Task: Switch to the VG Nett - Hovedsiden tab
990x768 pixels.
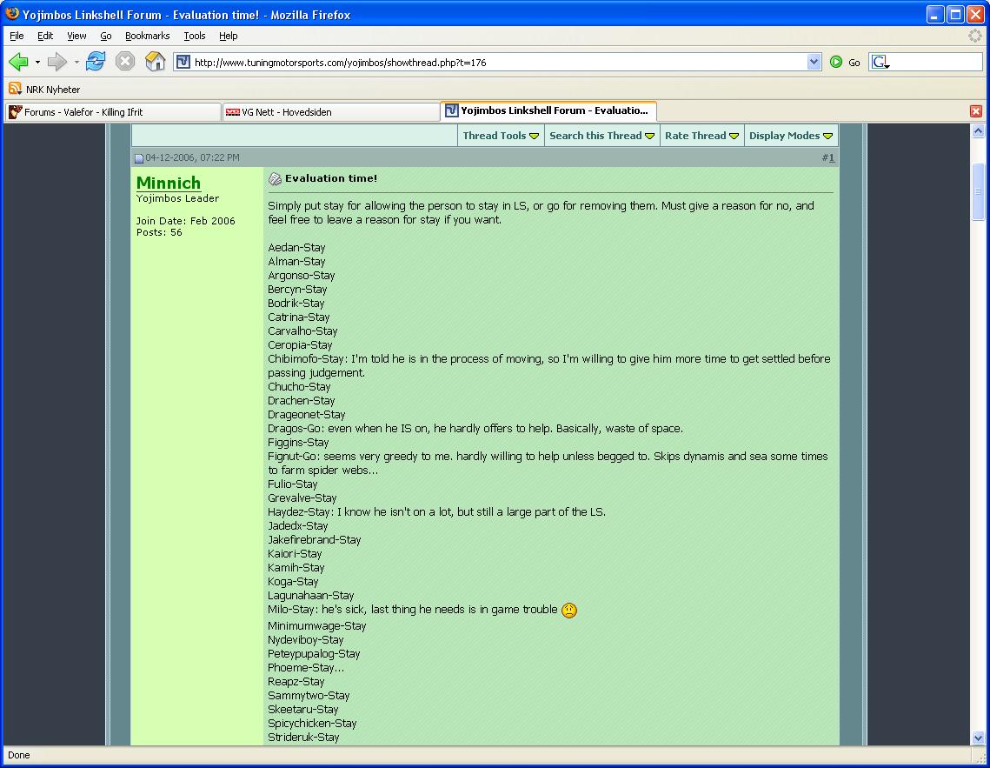Action: pos(330,112)
